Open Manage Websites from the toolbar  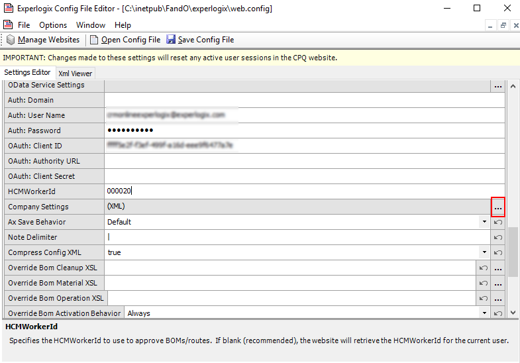click(x=43, y=40)
